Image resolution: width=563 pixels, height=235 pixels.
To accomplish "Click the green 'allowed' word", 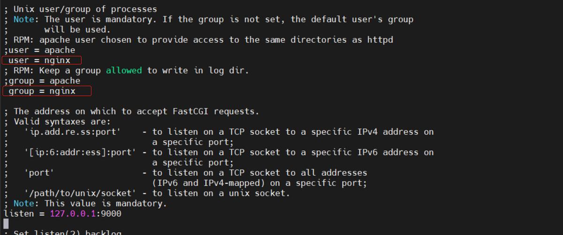I will tap(124, 71).
